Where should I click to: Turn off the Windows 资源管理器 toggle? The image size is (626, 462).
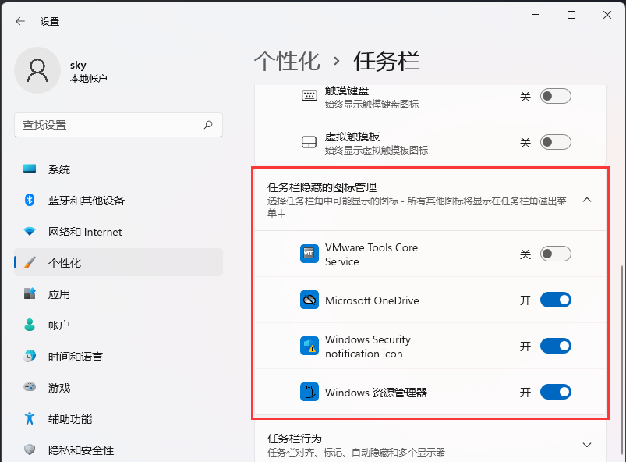[x=555, y=392]
